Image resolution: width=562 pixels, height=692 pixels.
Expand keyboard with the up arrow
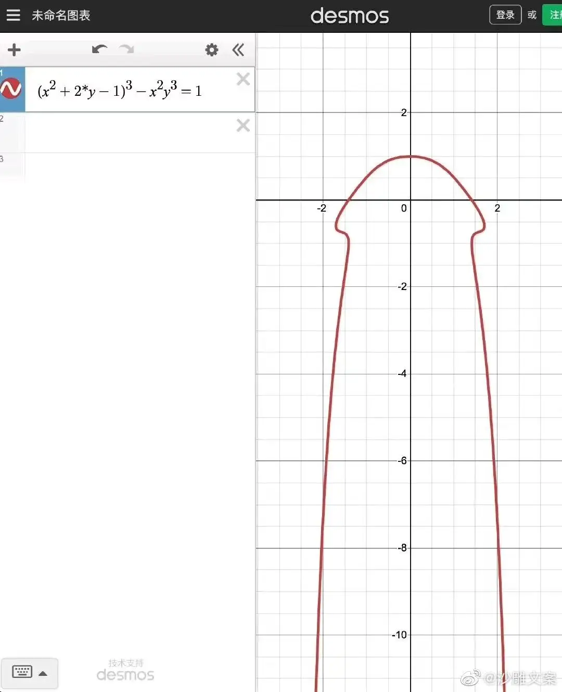pyautogui.click(x=43, y=673)
